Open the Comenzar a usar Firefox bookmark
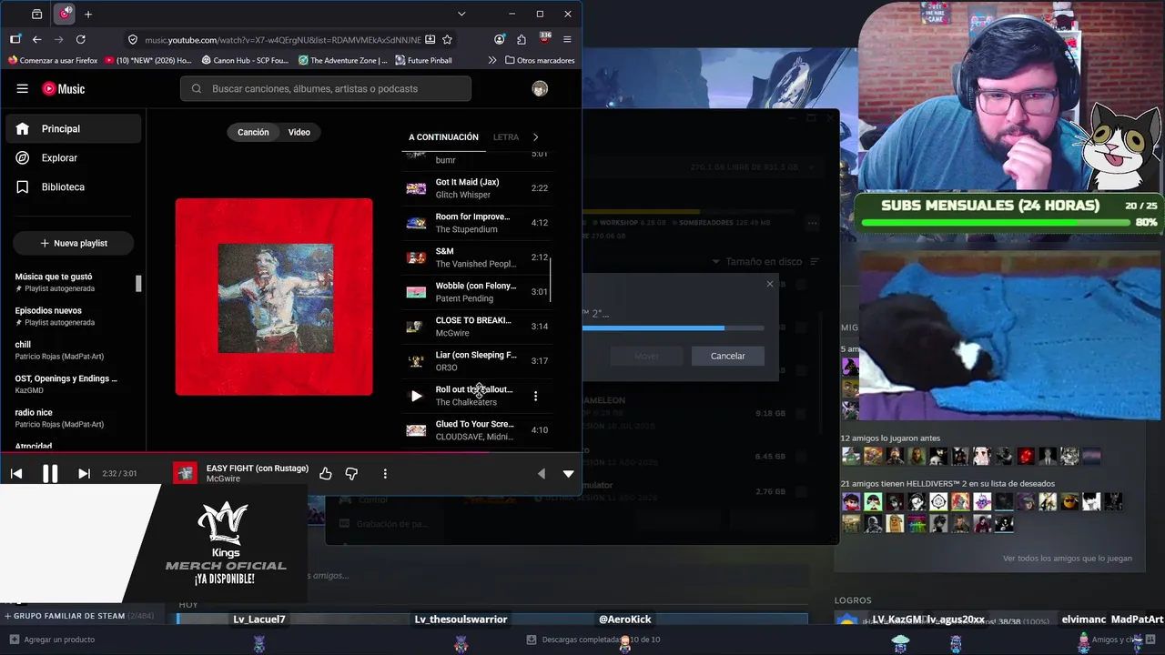1165x655 pixels. coord(53,60)
